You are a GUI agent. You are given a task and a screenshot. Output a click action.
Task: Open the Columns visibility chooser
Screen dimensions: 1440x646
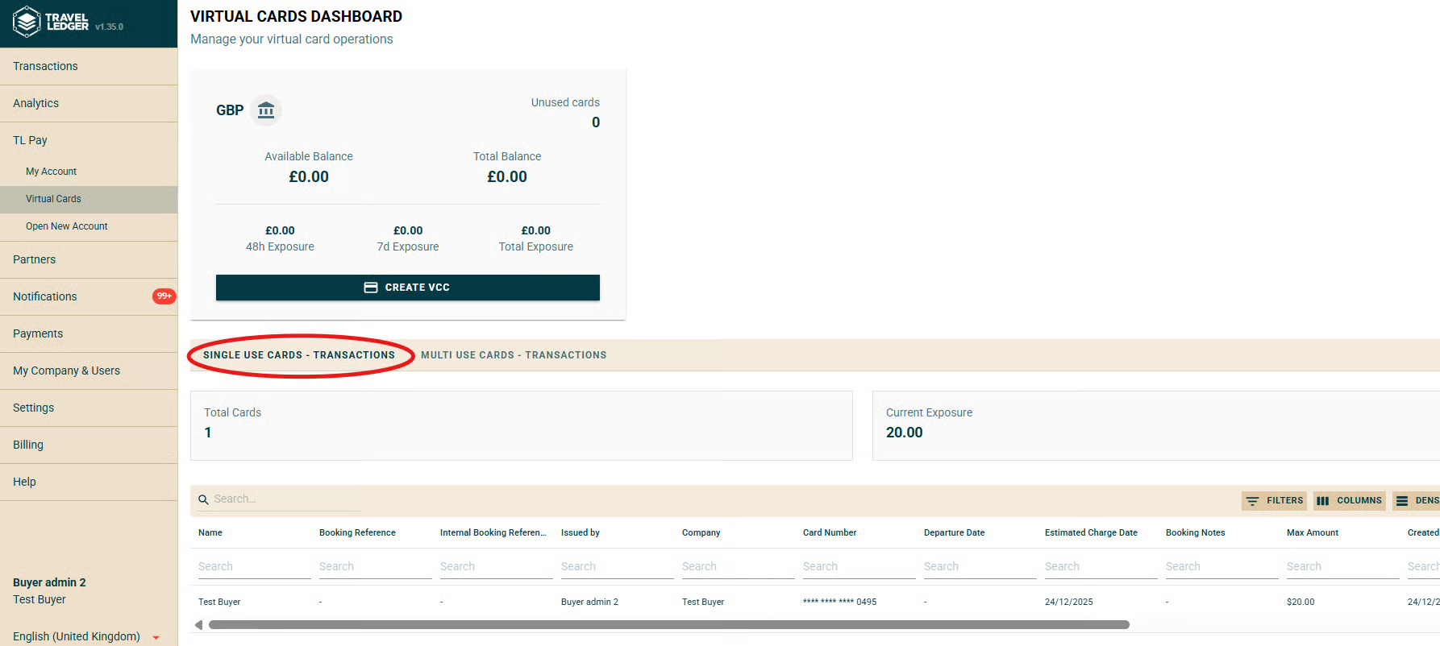[1350, 501]
